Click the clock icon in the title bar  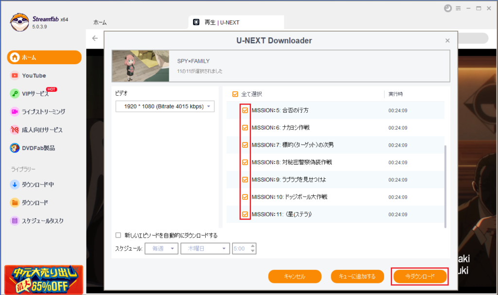tap(448, 8)
